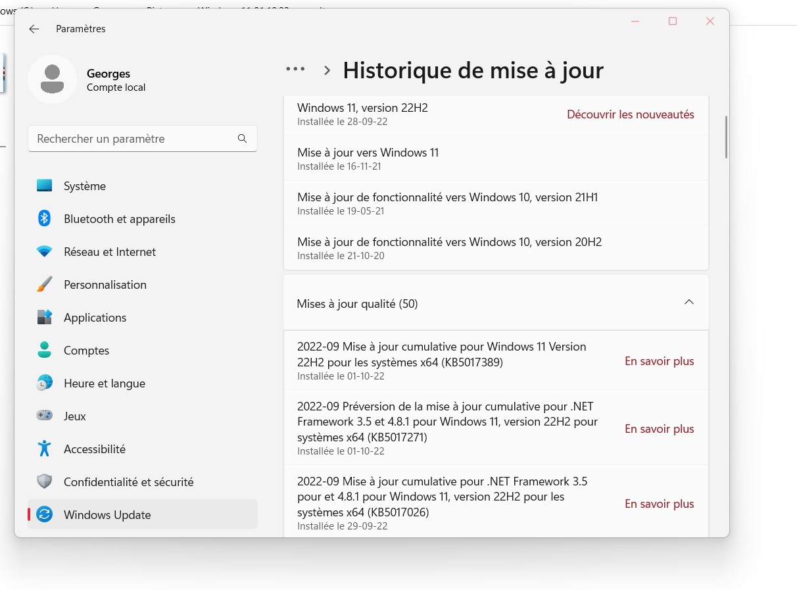Click the Accessibilité figure icon
The height and width of the screenshot is (590, 797).
44,449
